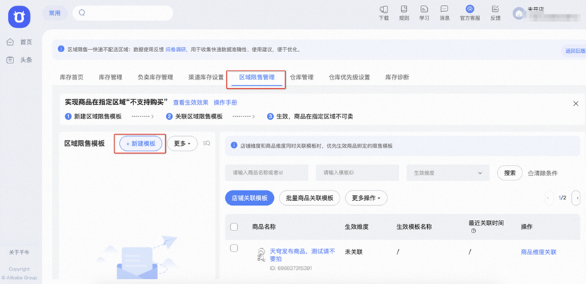Click the 店铺关联模板 button
586x284 pixels.
click(250, 198)
